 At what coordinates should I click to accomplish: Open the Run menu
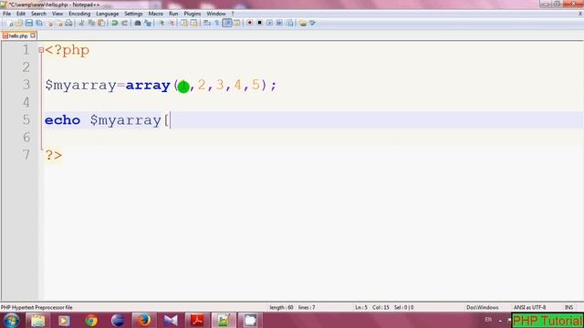coord(173,14)
